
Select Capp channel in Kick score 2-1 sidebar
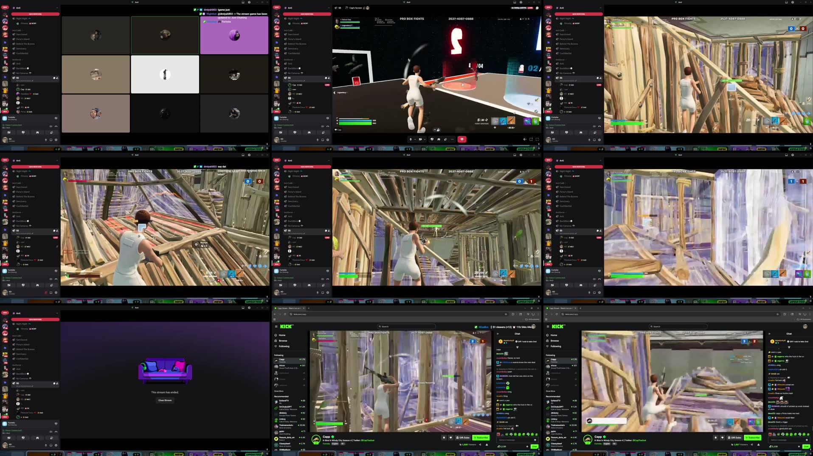point(290,361)
